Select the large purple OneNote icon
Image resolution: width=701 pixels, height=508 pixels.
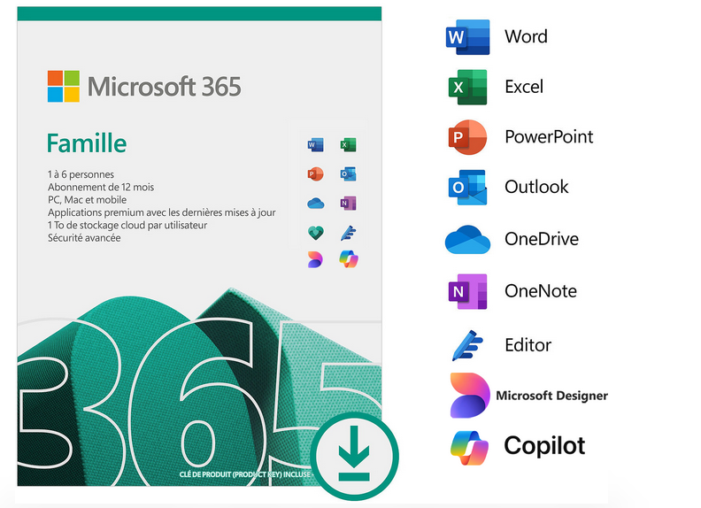pyautogui.click(x=467, y=291)
